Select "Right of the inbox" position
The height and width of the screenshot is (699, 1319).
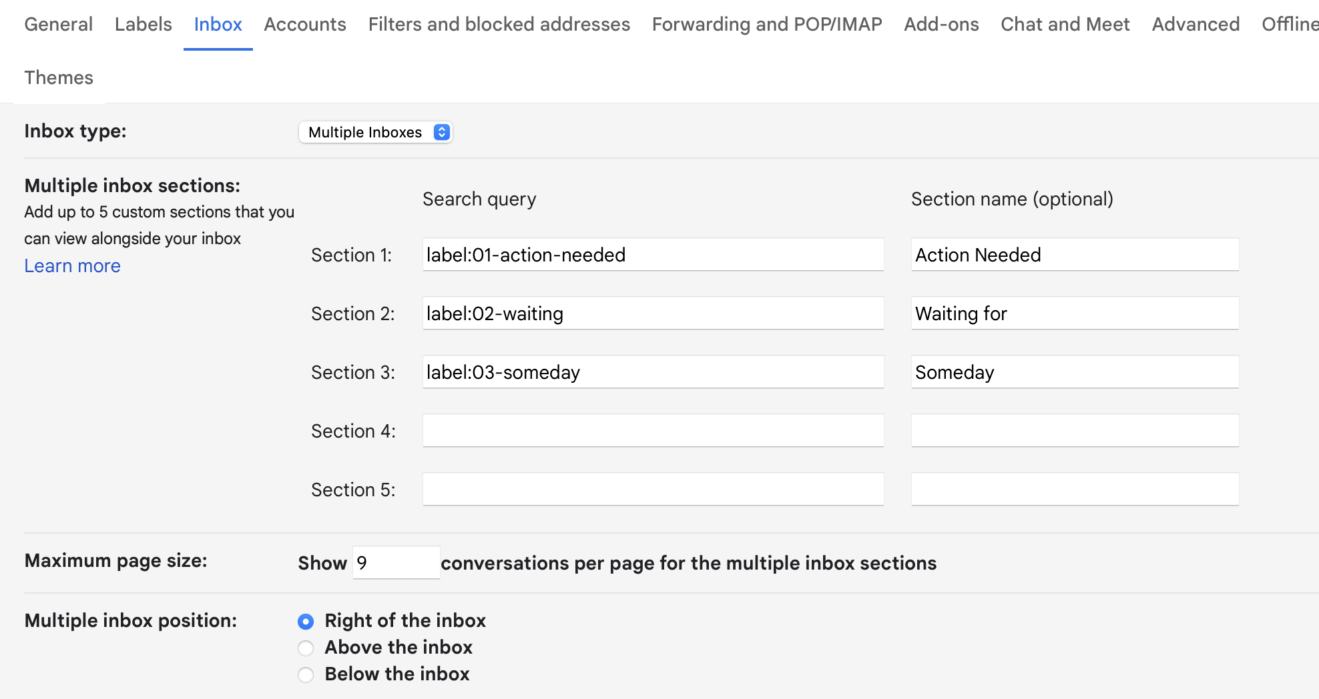point(306,621)
